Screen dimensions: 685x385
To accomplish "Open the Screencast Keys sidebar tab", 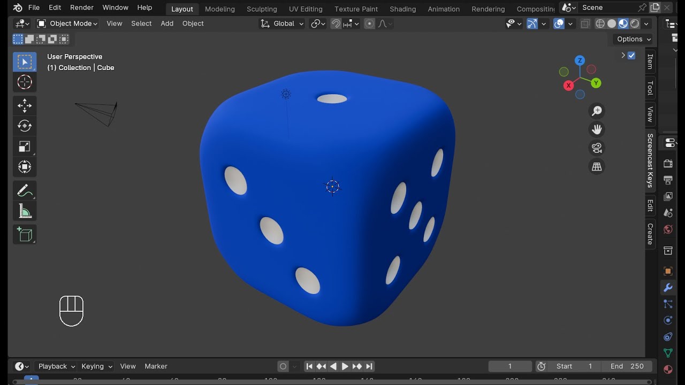I will [650, 160].
